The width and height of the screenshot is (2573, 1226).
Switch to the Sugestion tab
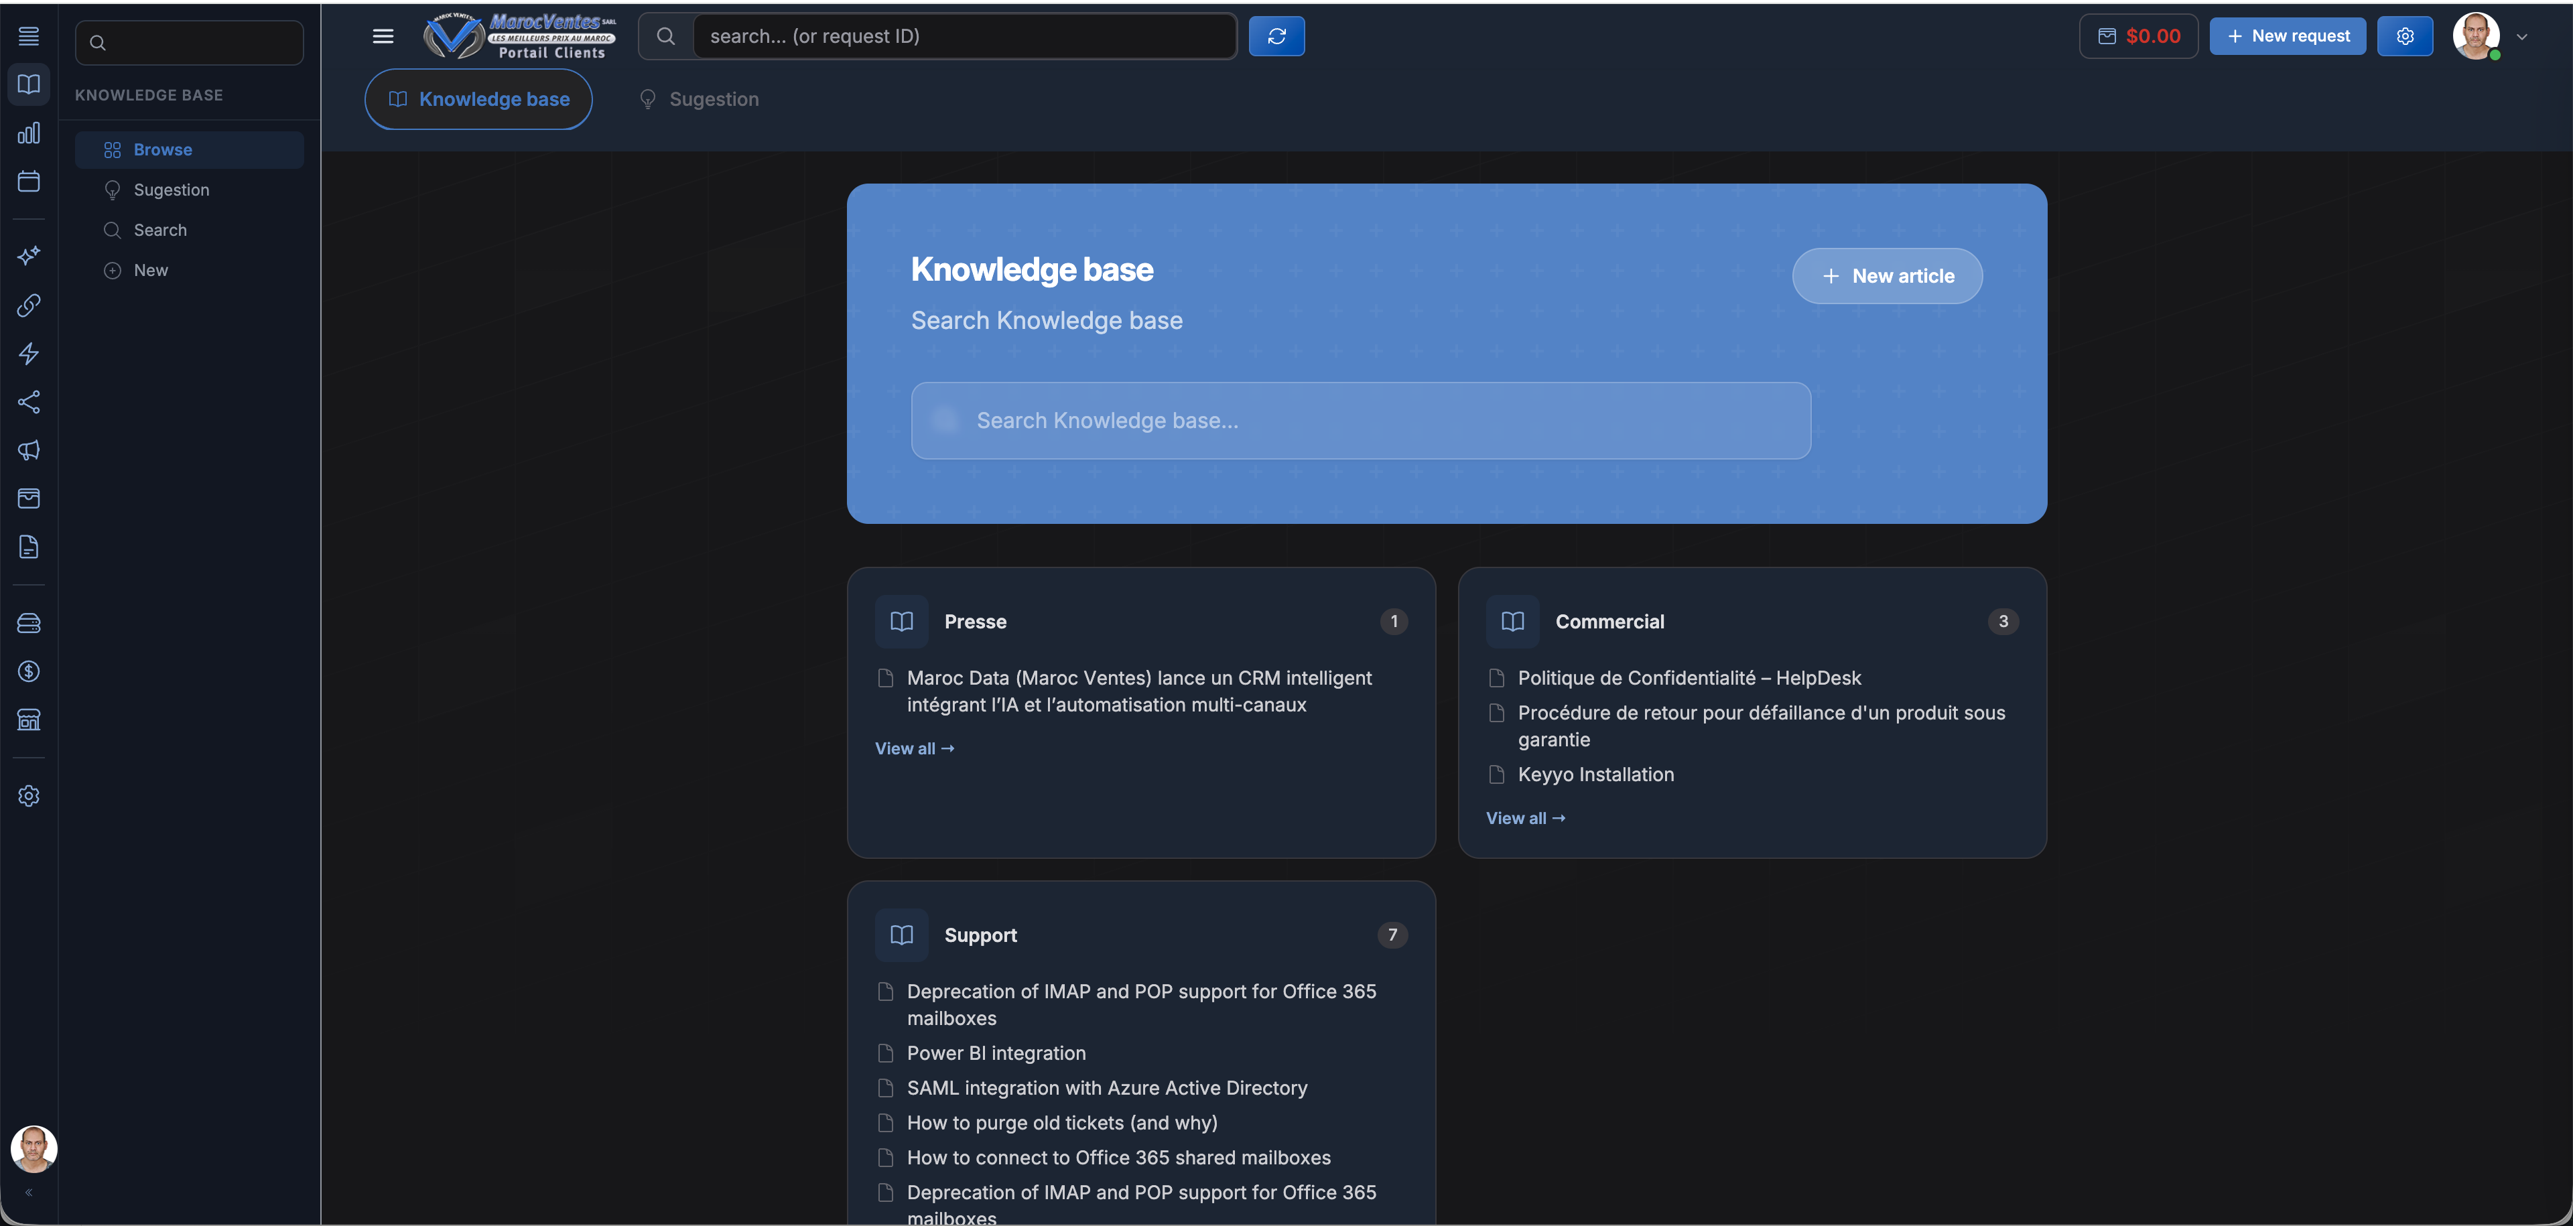(x=713, y=99)
